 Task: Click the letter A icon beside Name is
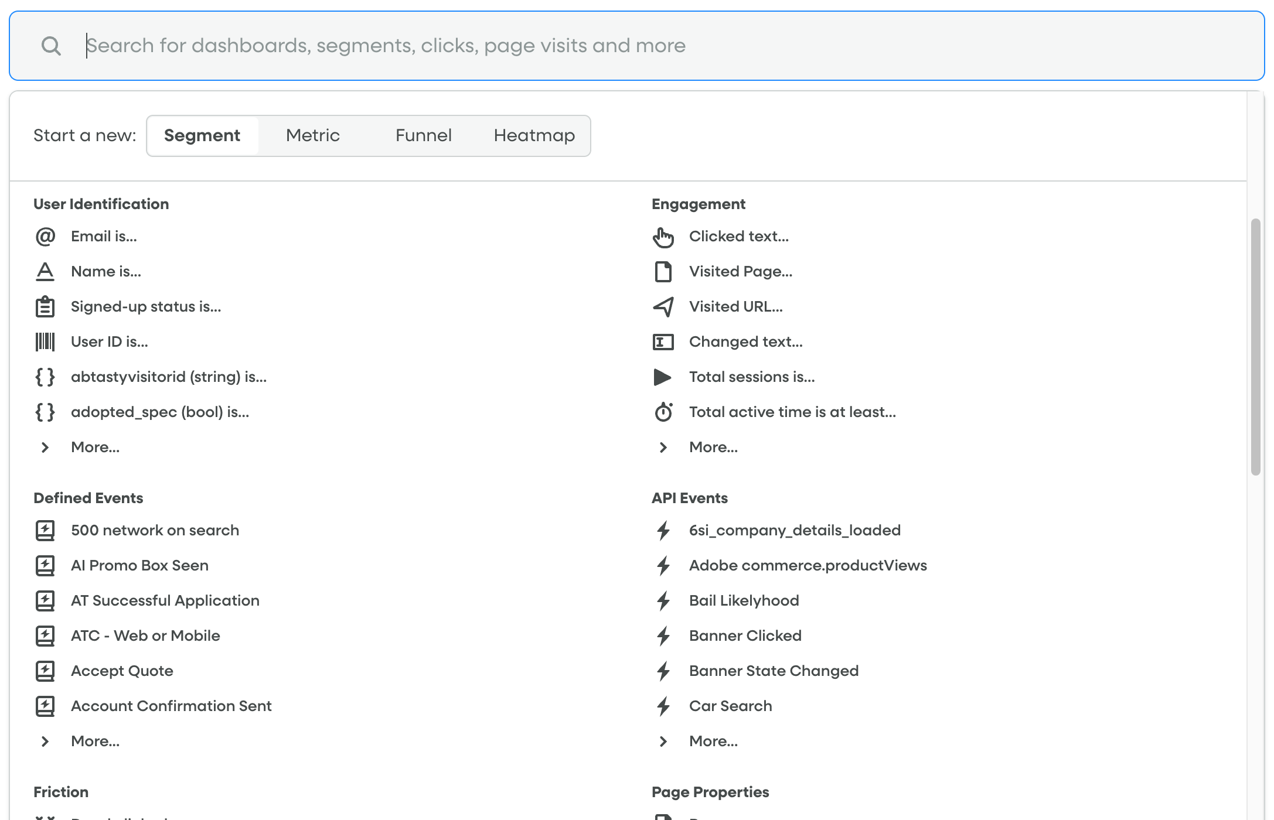45,272
